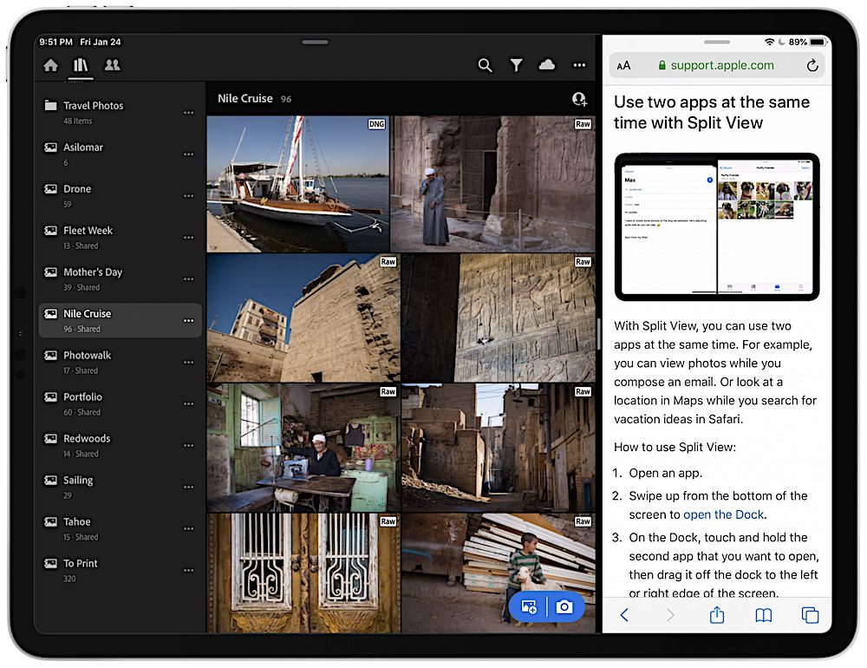867x668 pixels.
Task: Open the narrow alley photo
Action: [x=499, y=448]
